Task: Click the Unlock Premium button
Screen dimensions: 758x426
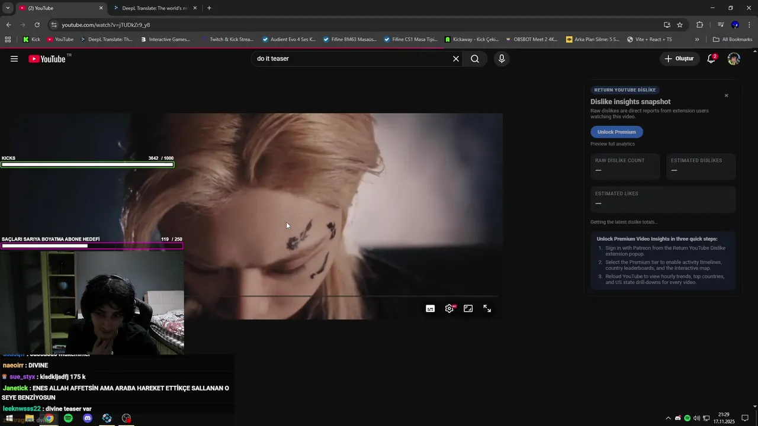Action: [x=616, y=132]
